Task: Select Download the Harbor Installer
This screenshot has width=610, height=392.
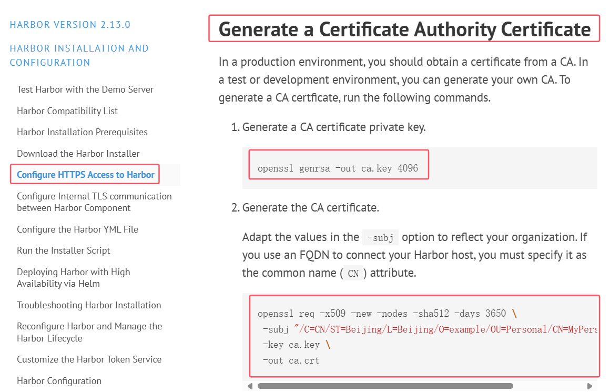Action: (78, 154)
